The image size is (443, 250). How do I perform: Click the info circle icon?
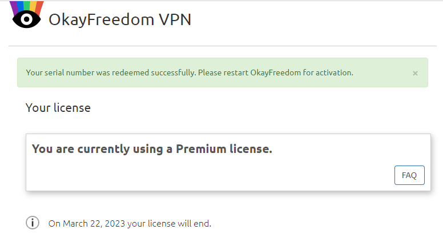[33, 223]
